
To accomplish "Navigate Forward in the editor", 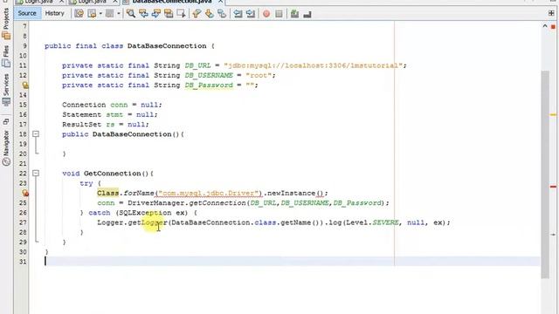I will tap(109, 14).
